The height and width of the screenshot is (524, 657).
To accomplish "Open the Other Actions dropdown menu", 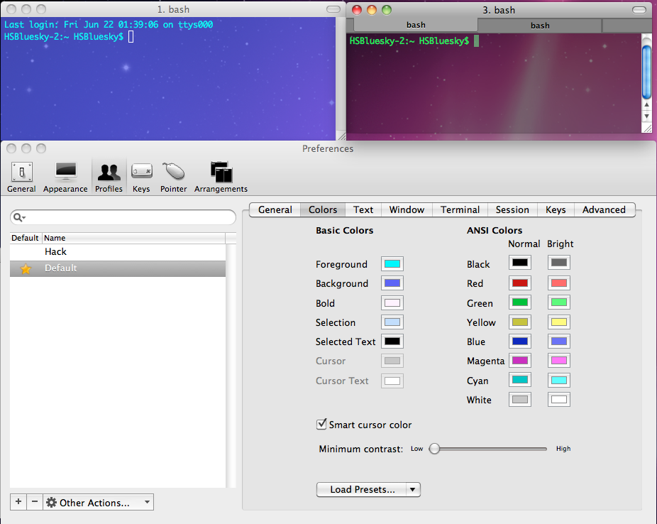I will (99, 502).
